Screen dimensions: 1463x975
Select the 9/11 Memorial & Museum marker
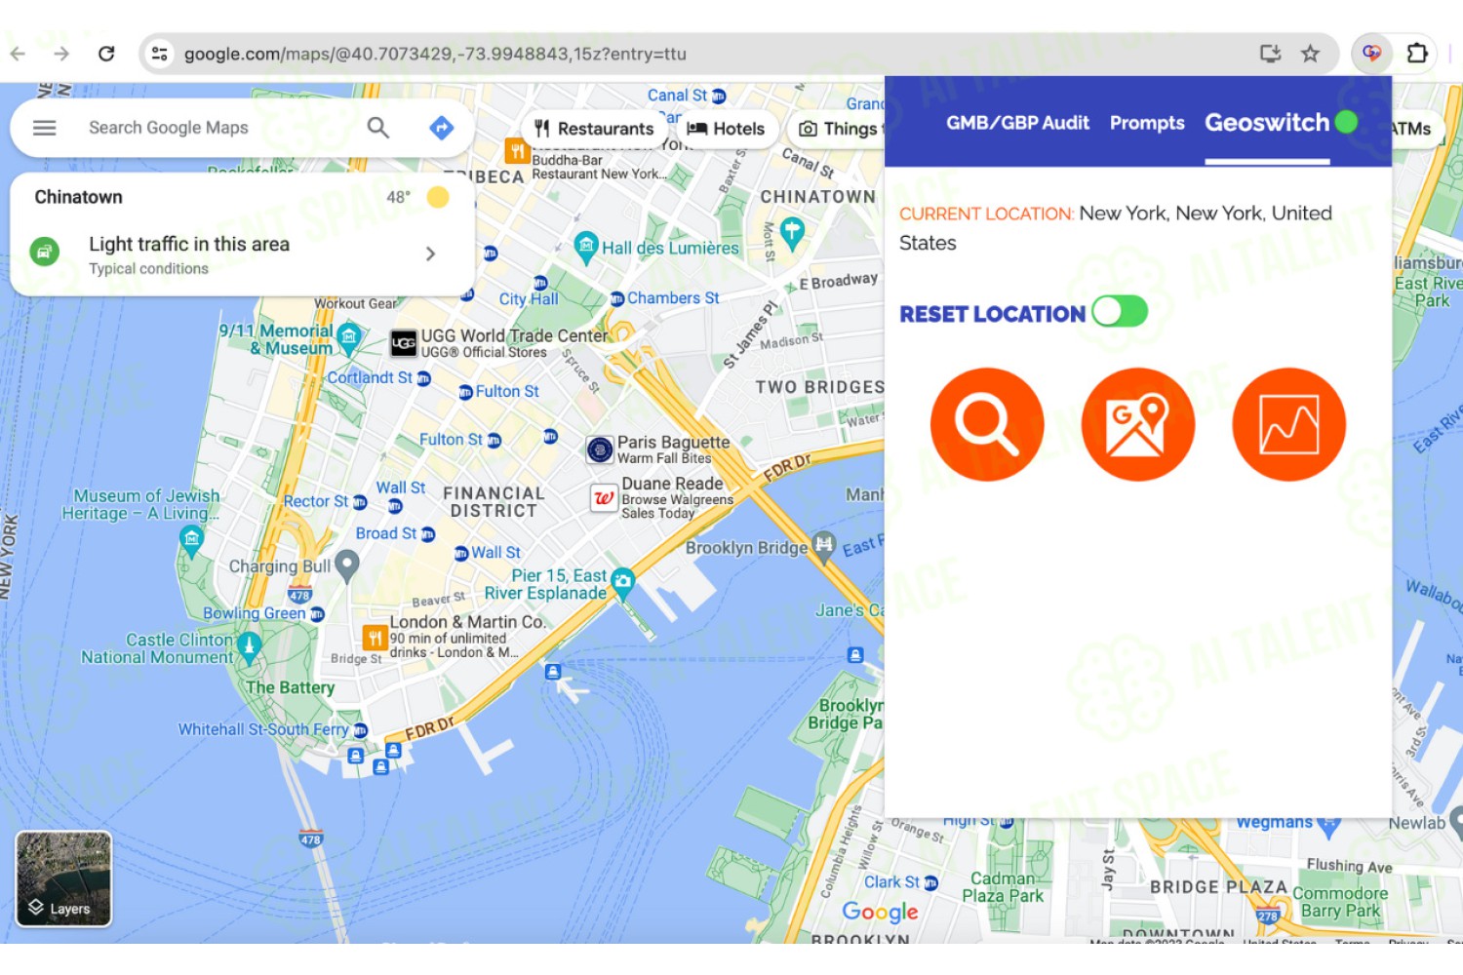pyautogui.click(x=349, y=338)
